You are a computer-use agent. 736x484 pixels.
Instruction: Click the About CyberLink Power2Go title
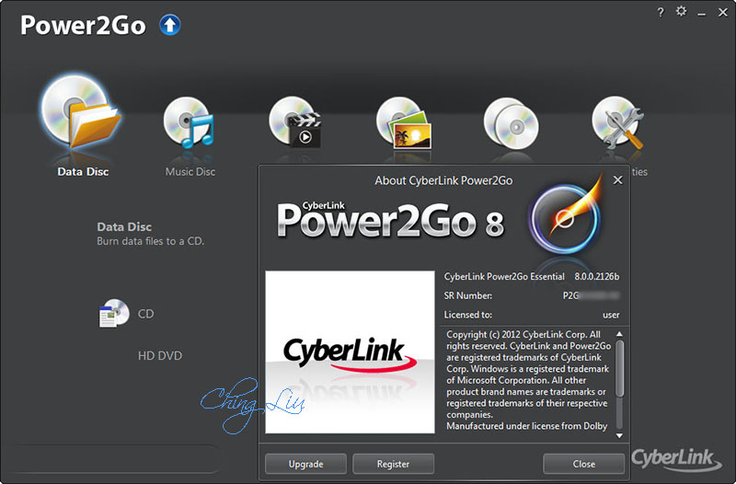(443, 180)
